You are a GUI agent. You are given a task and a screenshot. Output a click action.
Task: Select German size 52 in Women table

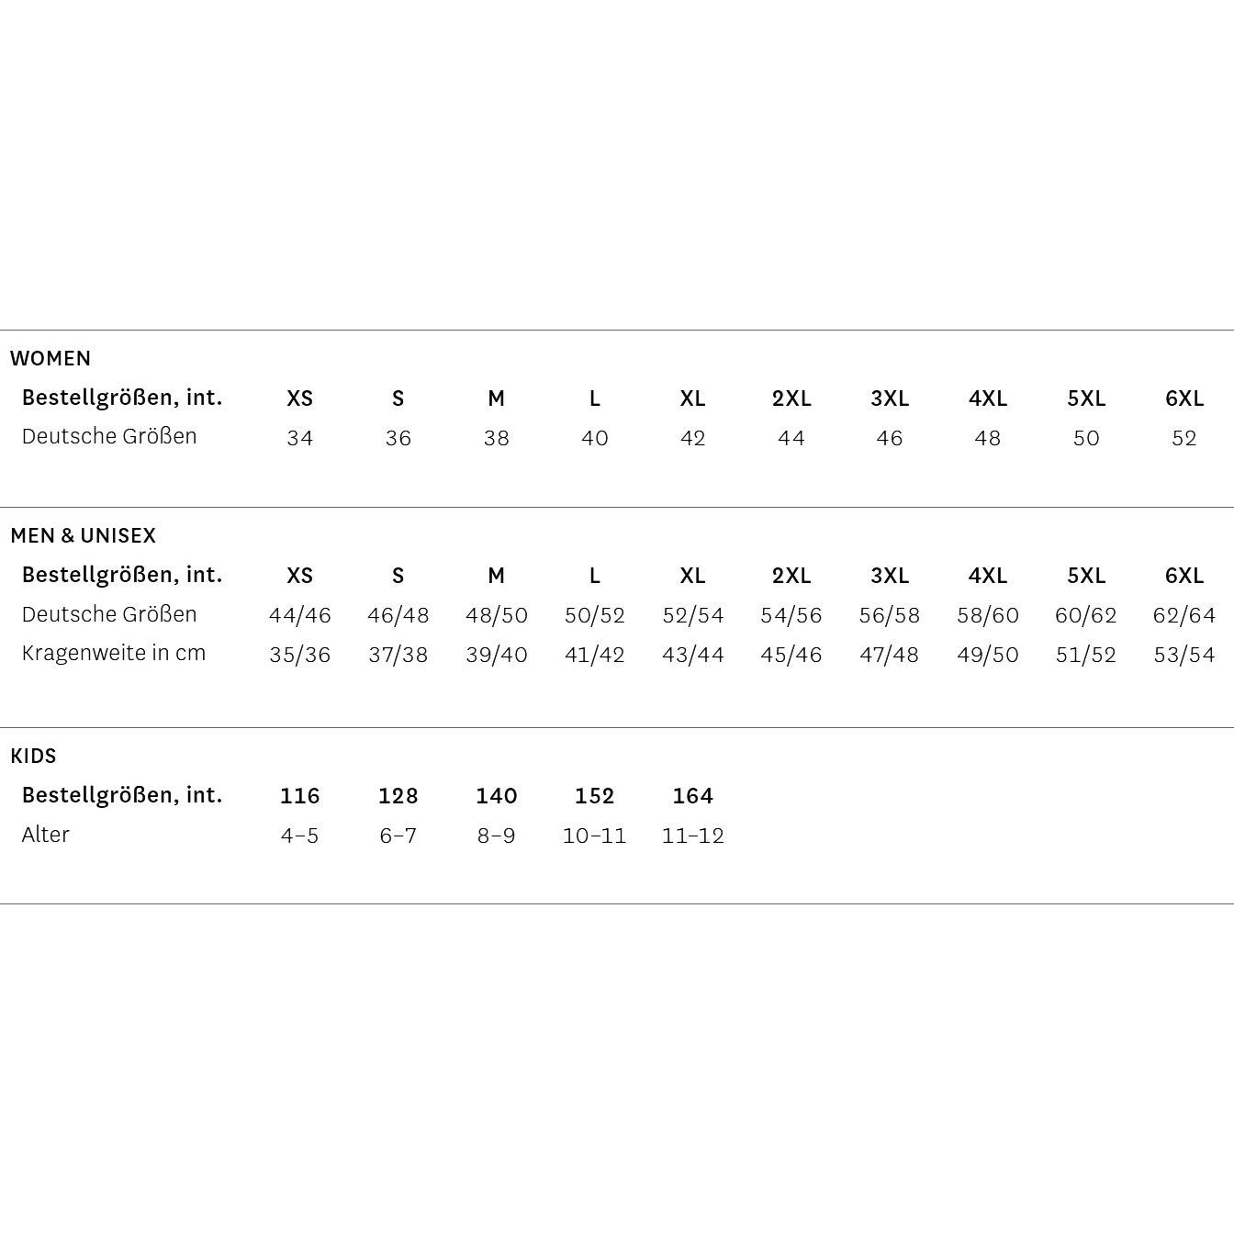[1184, 438]
